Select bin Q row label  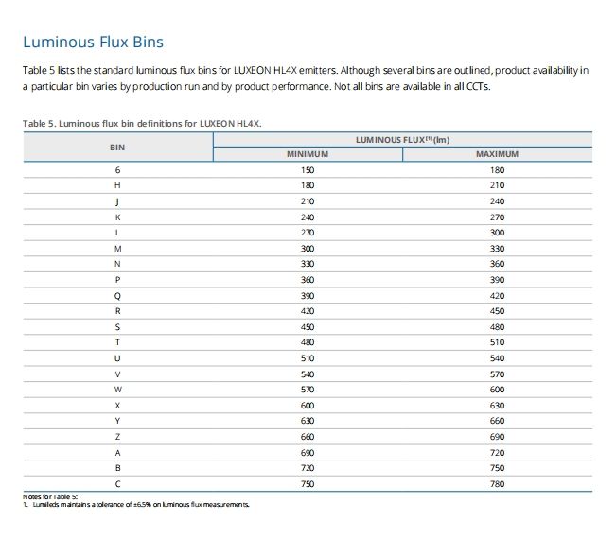pos(117,296)
